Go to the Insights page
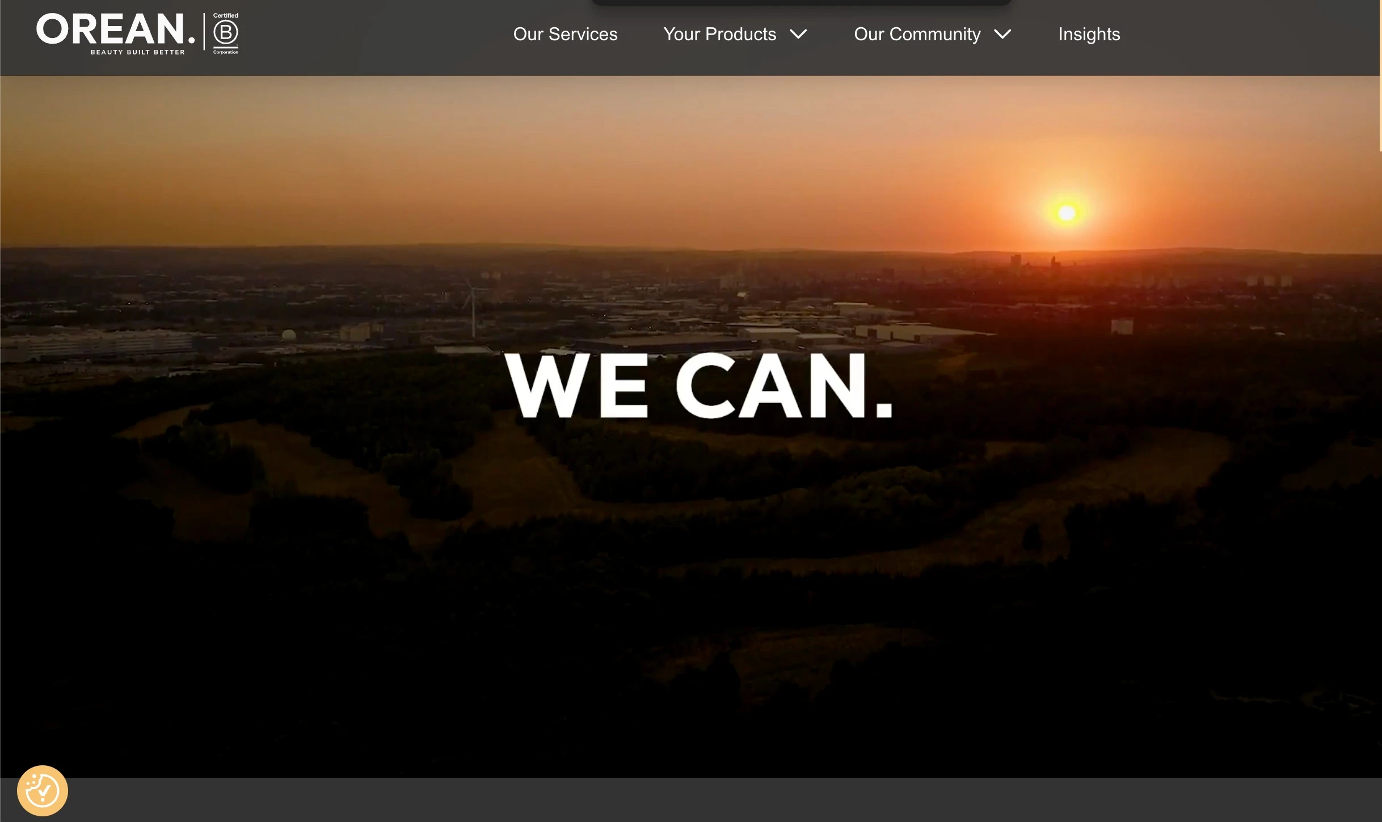The image size is (1382, 822). tap(1089, 34)
